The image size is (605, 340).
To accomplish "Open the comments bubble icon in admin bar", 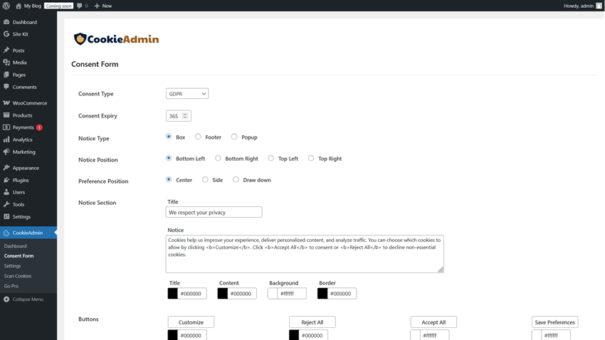I will pyautogui.click(x=79, y=6).
